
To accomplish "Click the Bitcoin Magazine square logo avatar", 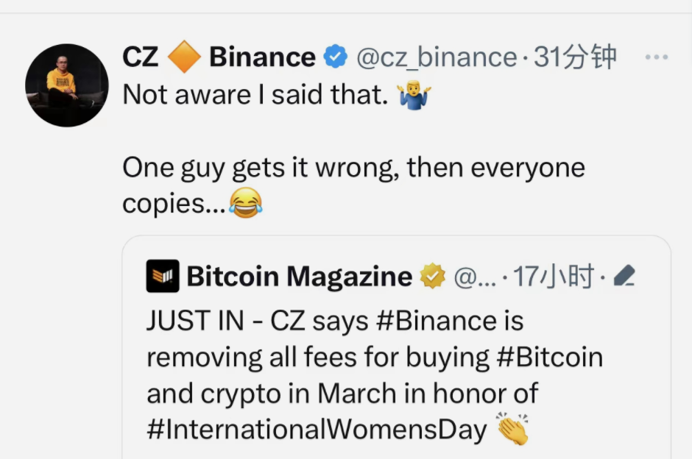I will point(163,276).
